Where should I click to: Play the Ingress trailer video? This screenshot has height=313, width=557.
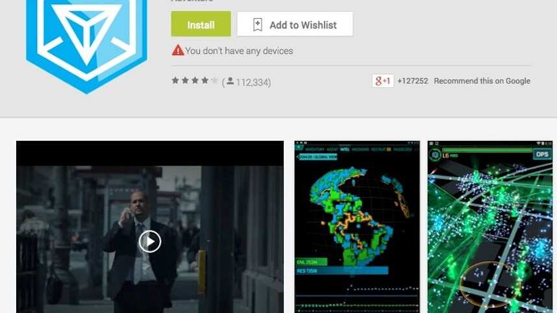coord(149,242)
